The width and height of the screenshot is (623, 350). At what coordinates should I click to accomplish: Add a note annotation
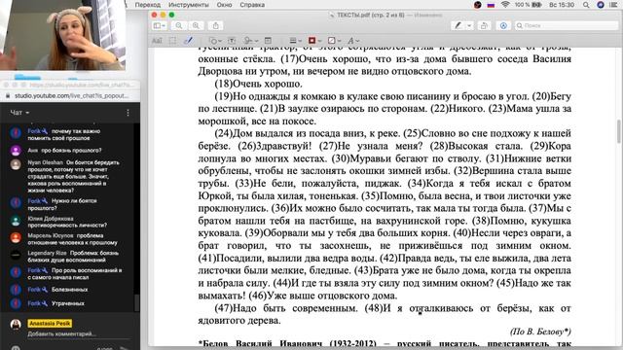(x=269, y=41)
